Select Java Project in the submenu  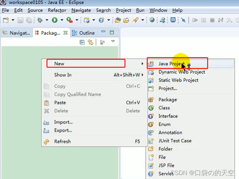(x=191, y=64)
